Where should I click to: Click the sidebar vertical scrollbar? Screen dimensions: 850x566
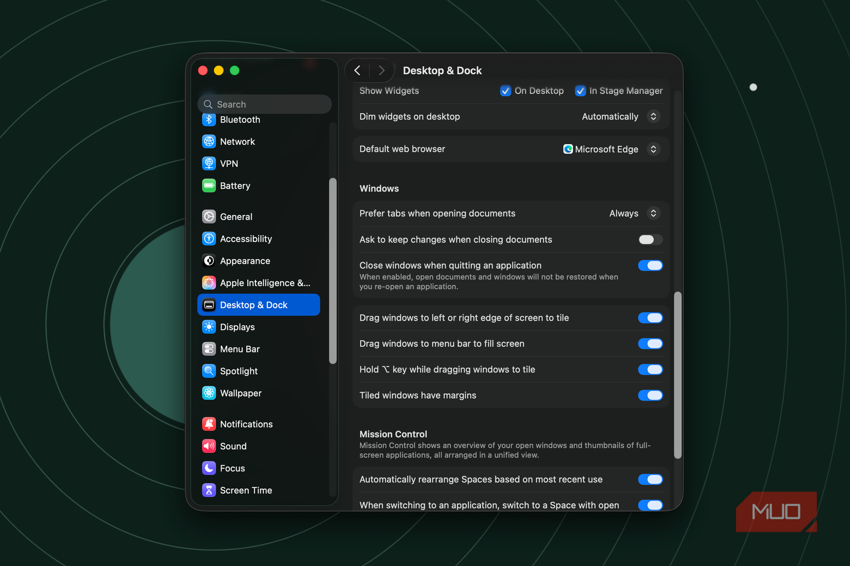pos(333,271)
